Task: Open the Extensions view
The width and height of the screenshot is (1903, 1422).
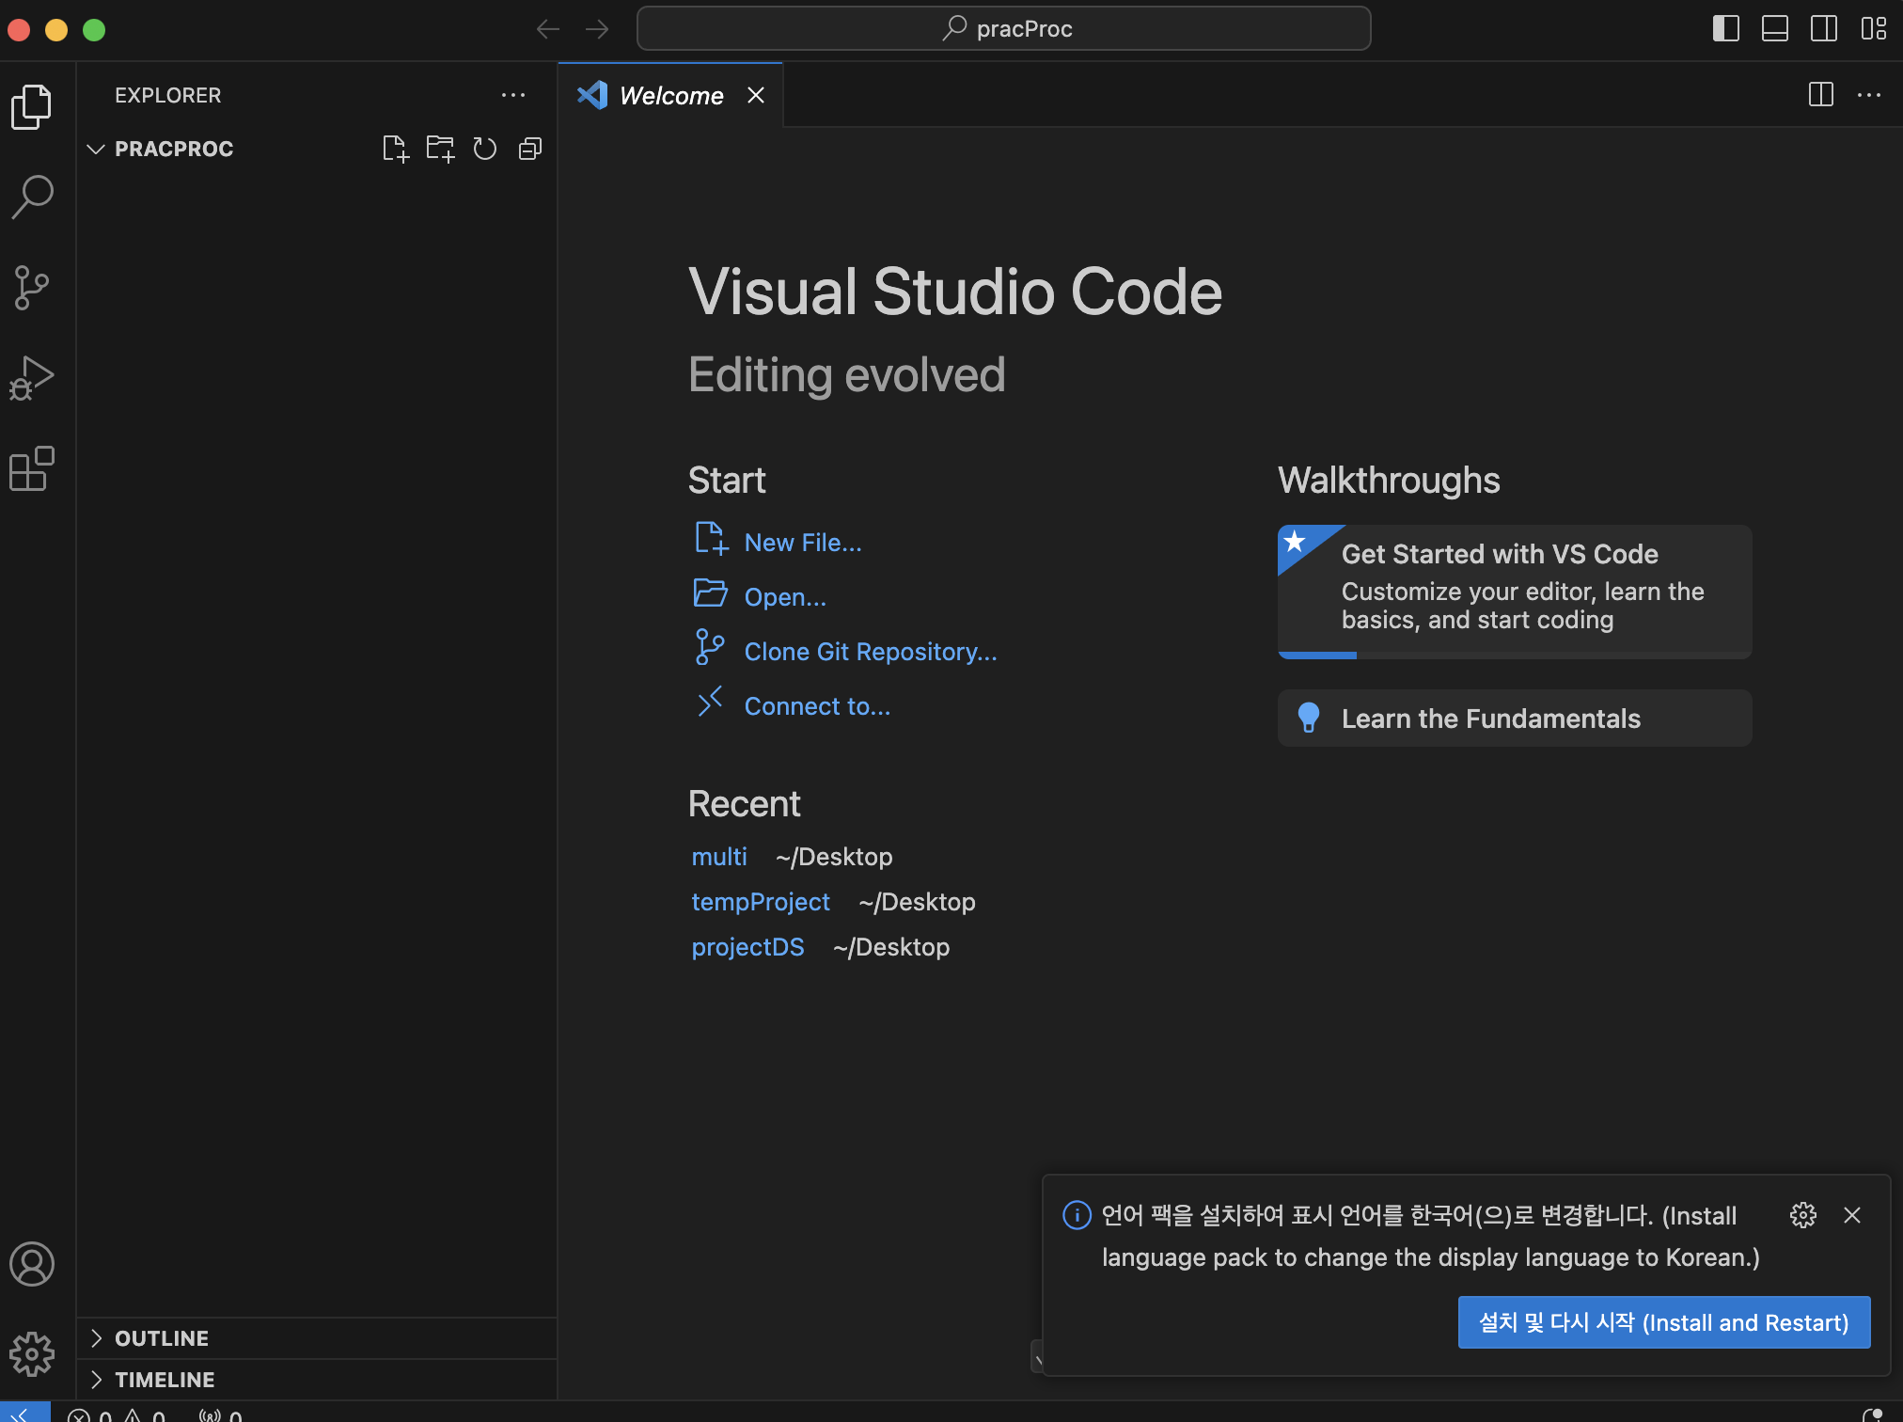Action: pyautogui.click(x=33, y=468)
